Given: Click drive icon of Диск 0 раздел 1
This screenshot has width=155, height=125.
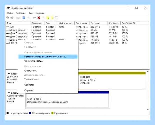Looking at the screenshot, I should coord(7,30).
